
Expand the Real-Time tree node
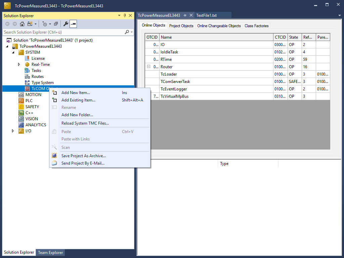click(19, 64)
